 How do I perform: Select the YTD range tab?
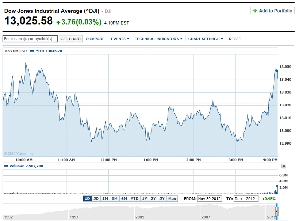[x=135, y=199]
